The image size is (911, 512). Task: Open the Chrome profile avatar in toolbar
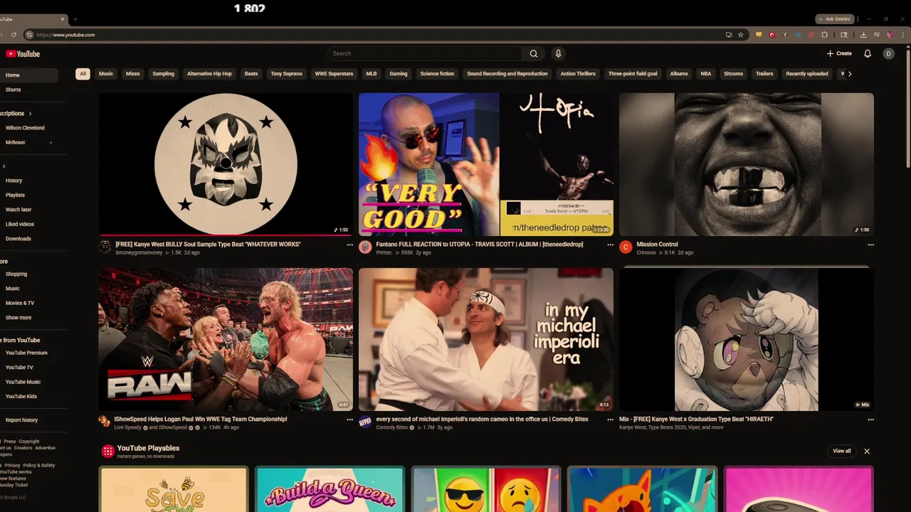[x=890, y=34]
